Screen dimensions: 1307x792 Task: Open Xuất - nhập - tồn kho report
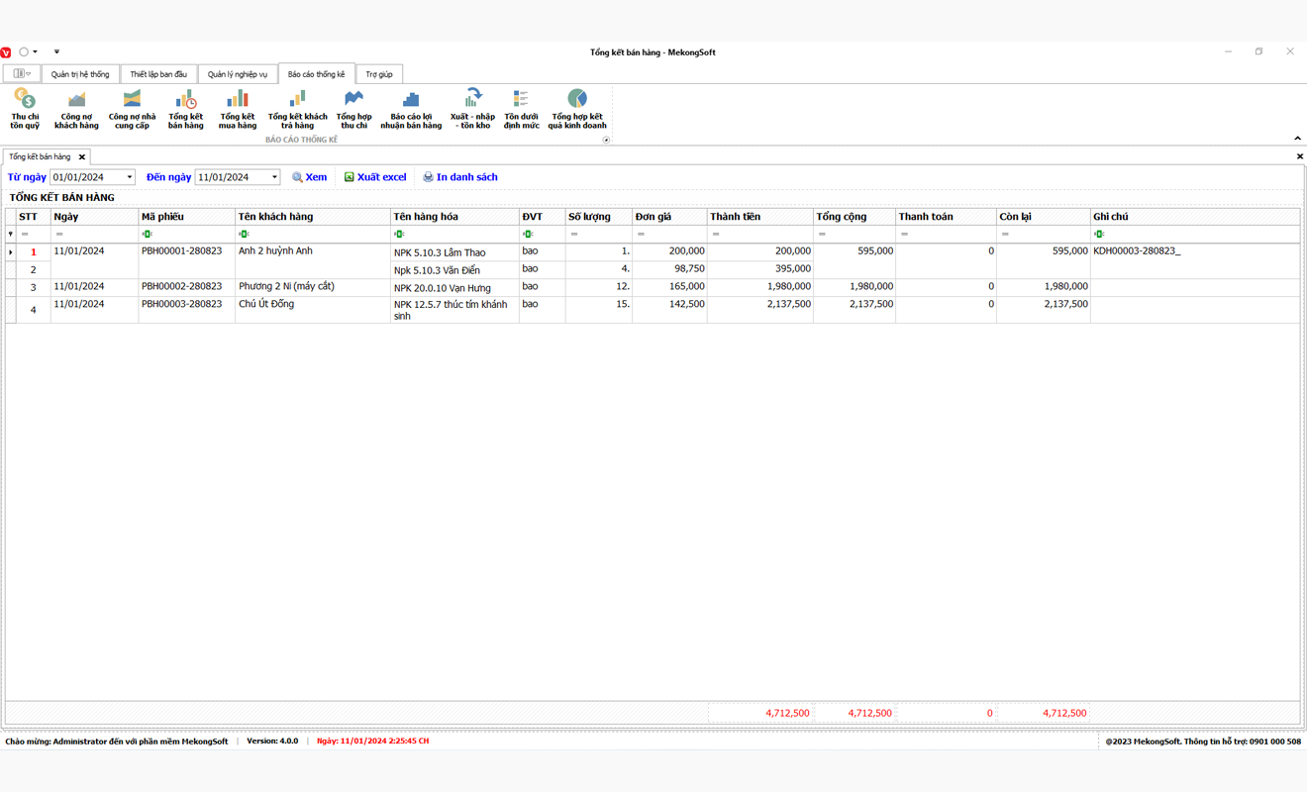(472, 109)
